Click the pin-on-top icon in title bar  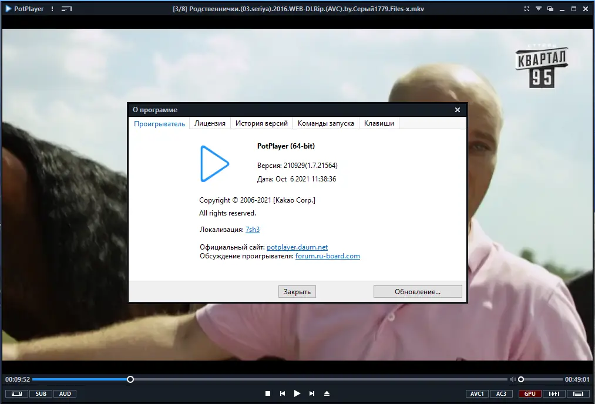pyautogui.click(x=539, y=9)
